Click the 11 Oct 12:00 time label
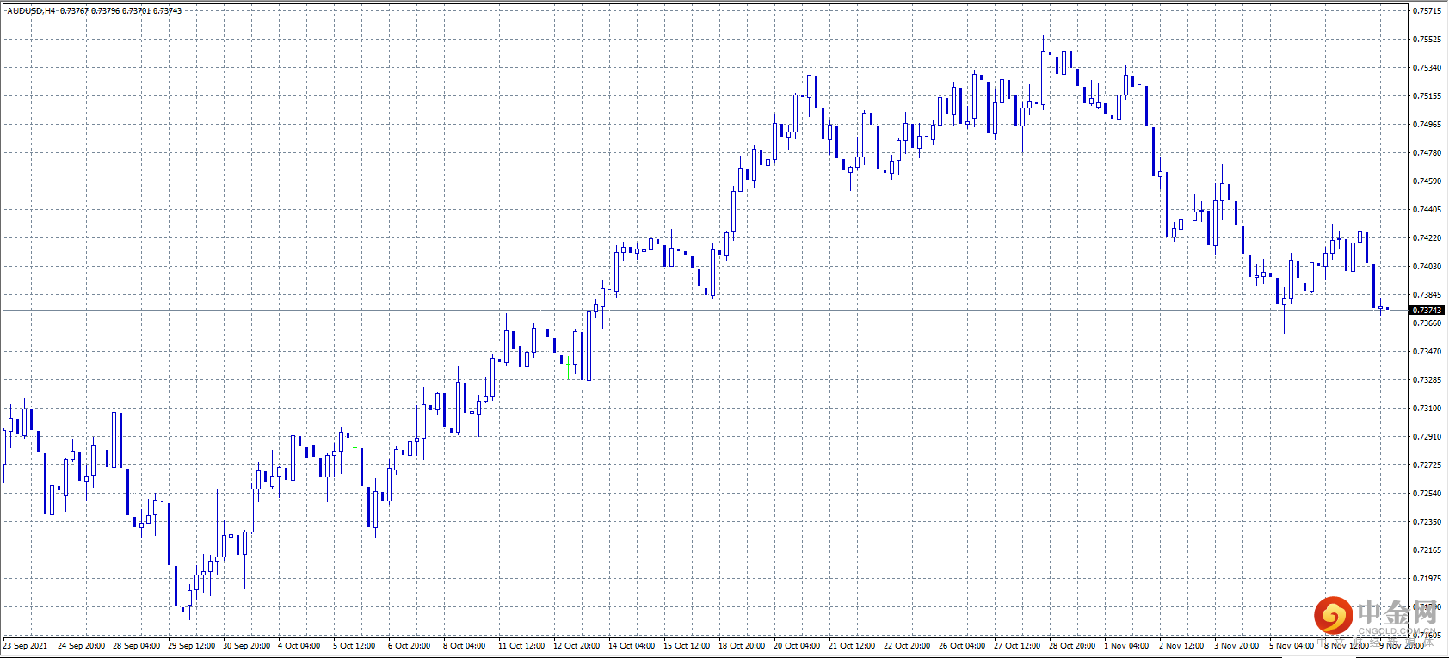 click(521, 646)
